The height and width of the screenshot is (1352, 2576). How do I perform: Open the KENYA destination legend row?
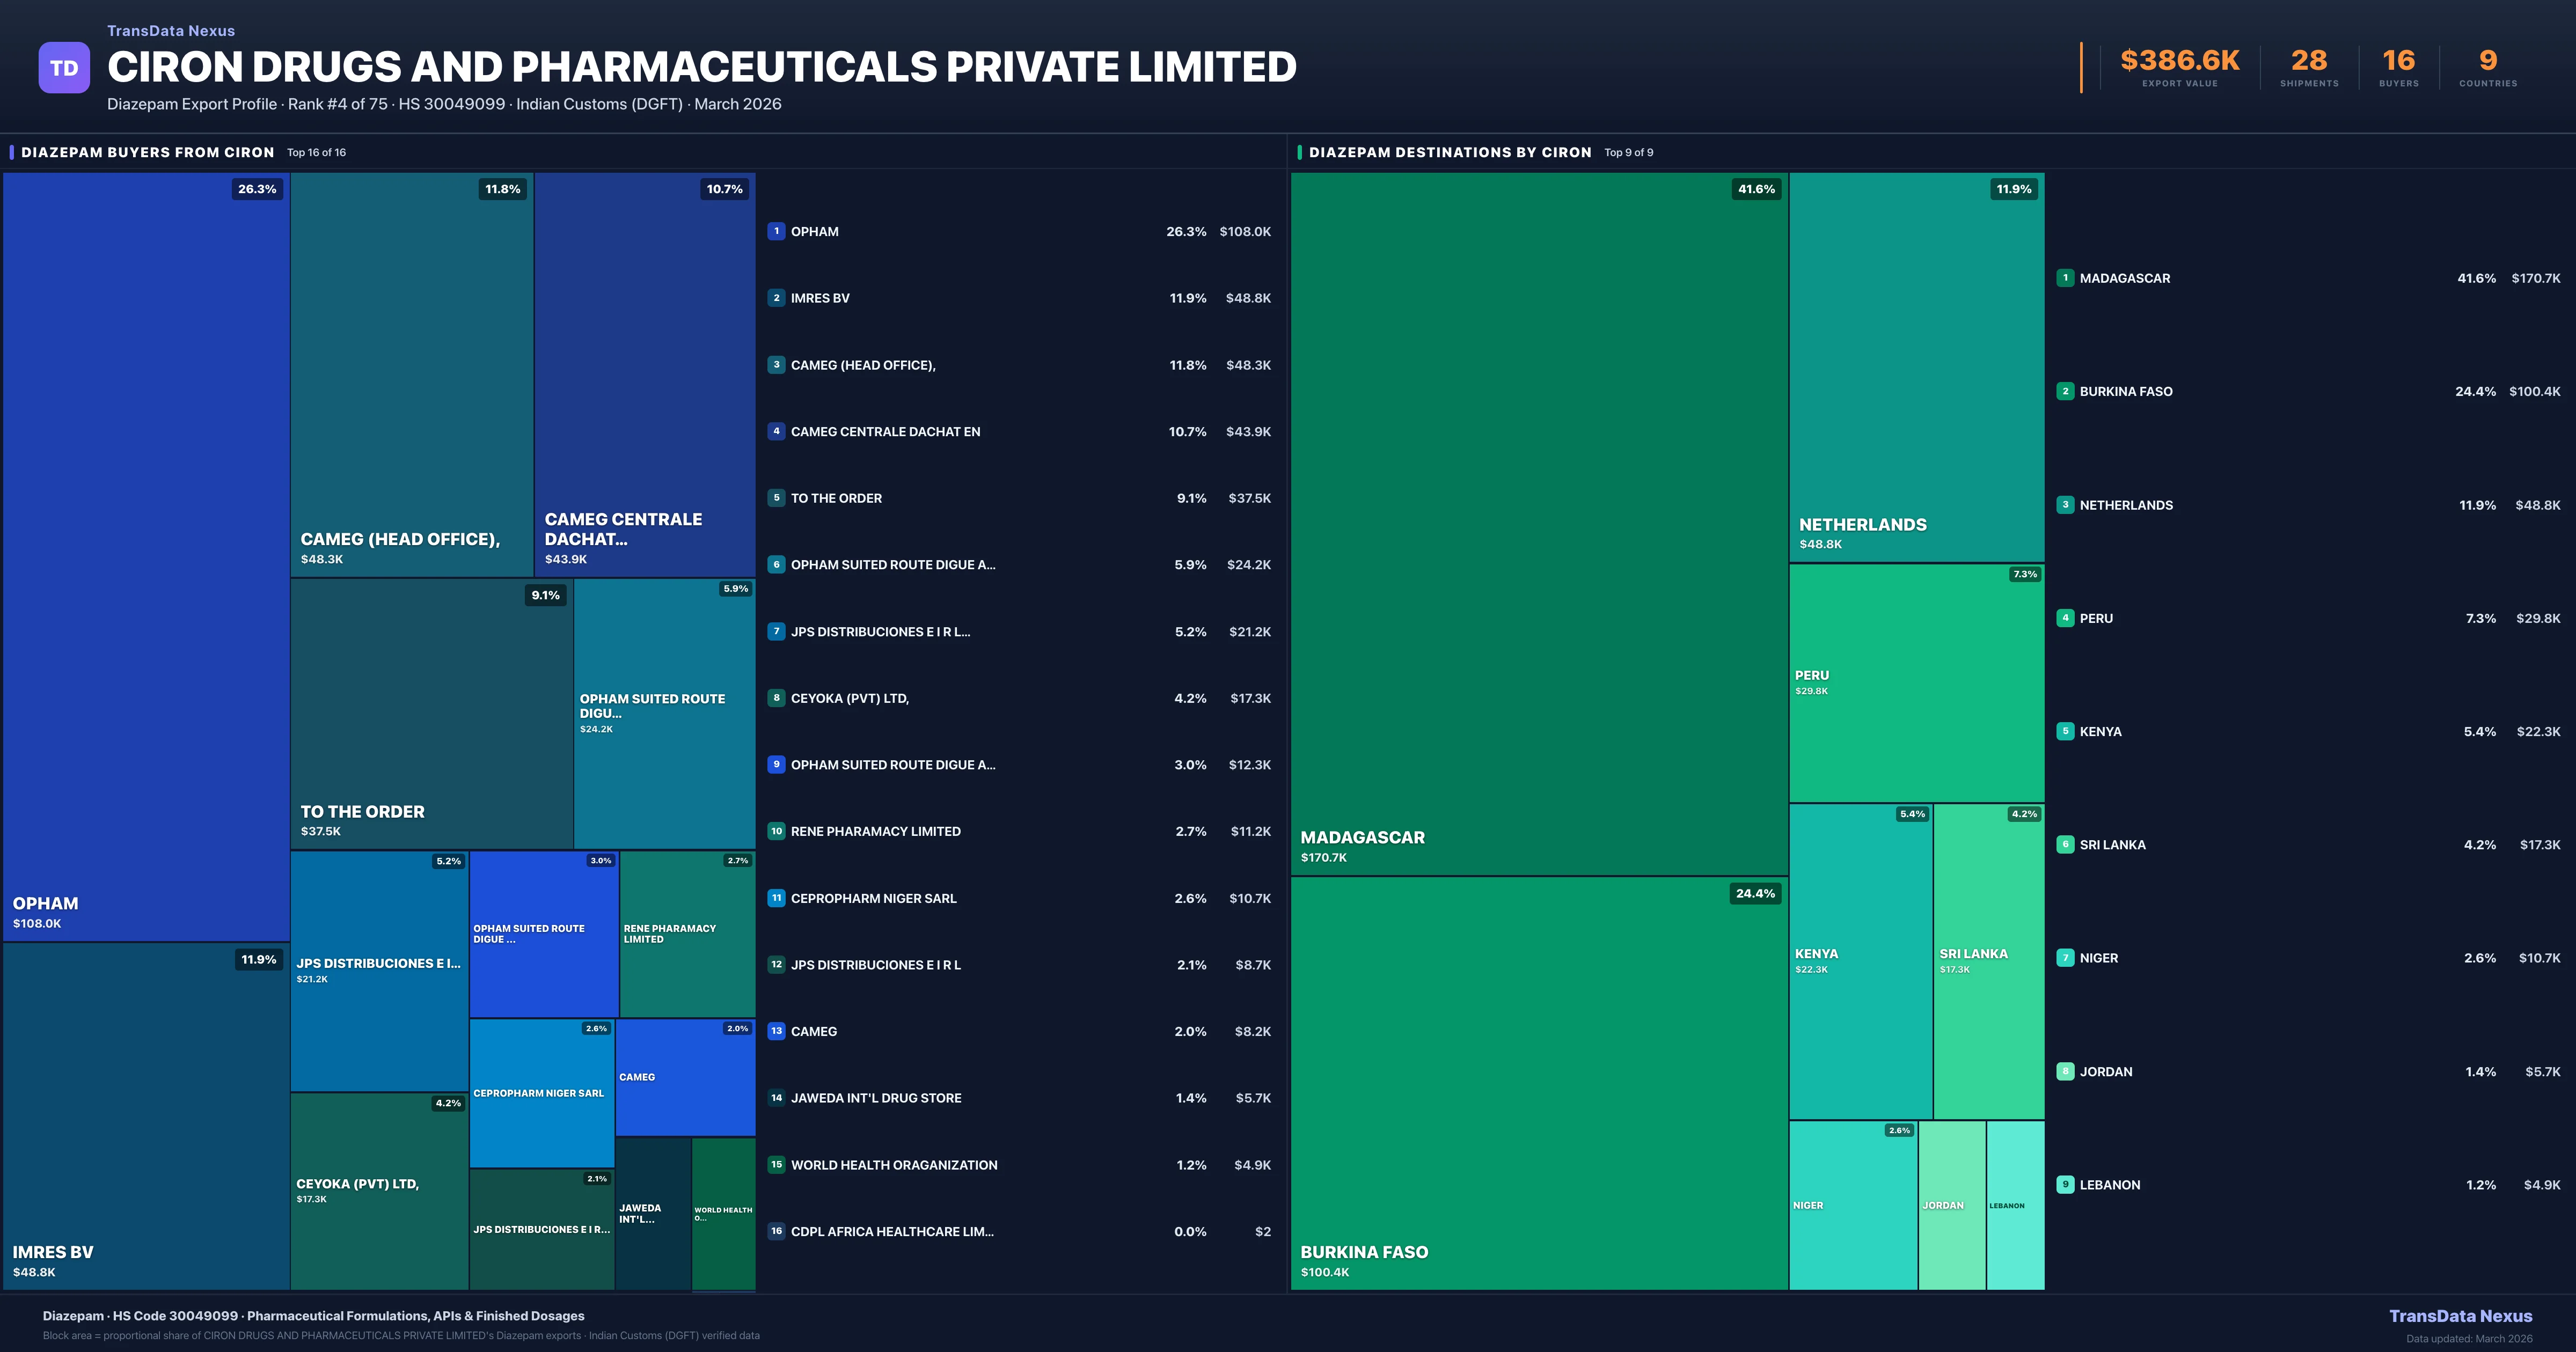(x=2308, y=731)
